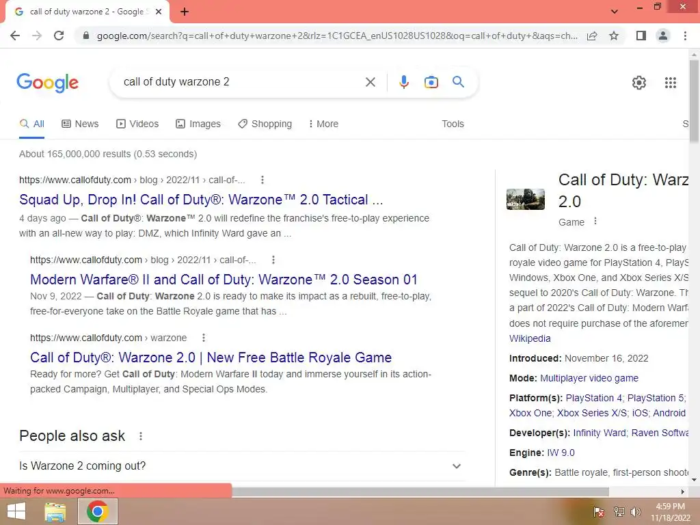Click inside the Google search input field
Viewport: 700px width, 525px height.
point(241,82)
